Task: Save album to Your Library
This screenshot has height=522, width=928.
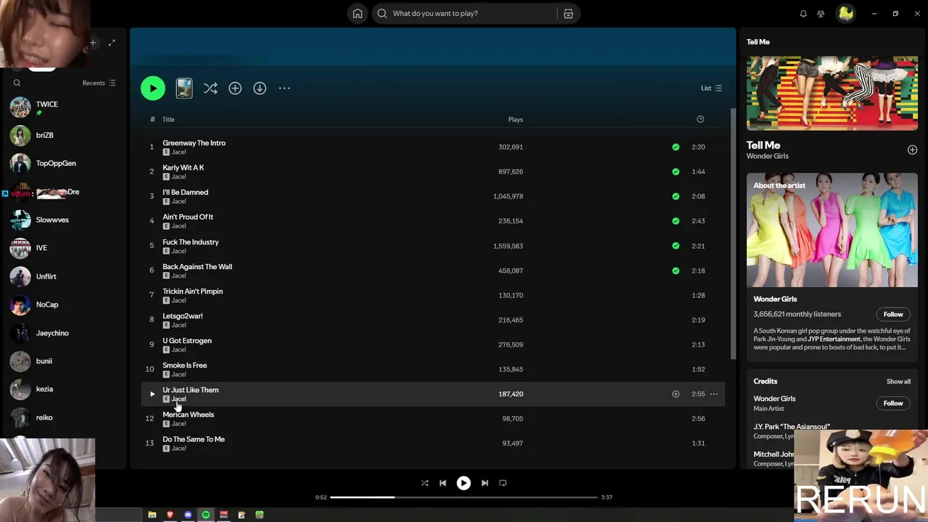Action: click(x=235, y=88)
